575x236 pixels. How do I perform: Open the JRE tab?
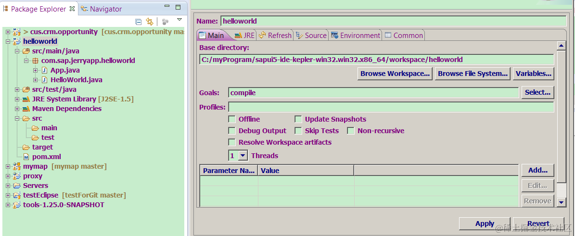tap(244, 35)
